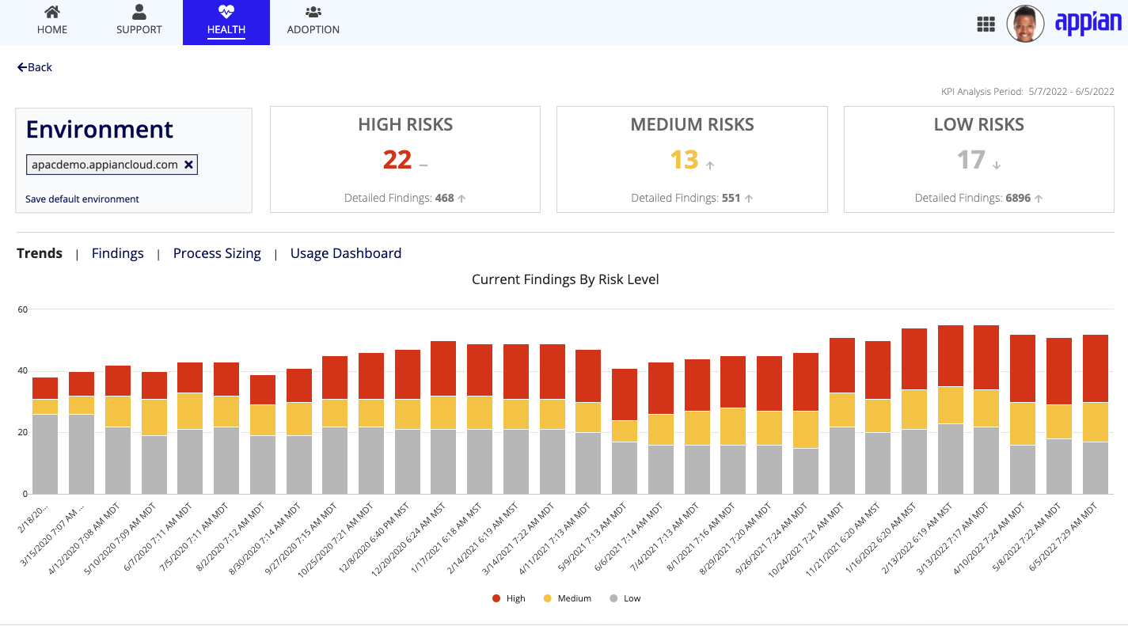The height and width of the screenshot is (626, 1128).
Task: Click the KPI Analysis Period date range
Action: [x=1072, y=92]
